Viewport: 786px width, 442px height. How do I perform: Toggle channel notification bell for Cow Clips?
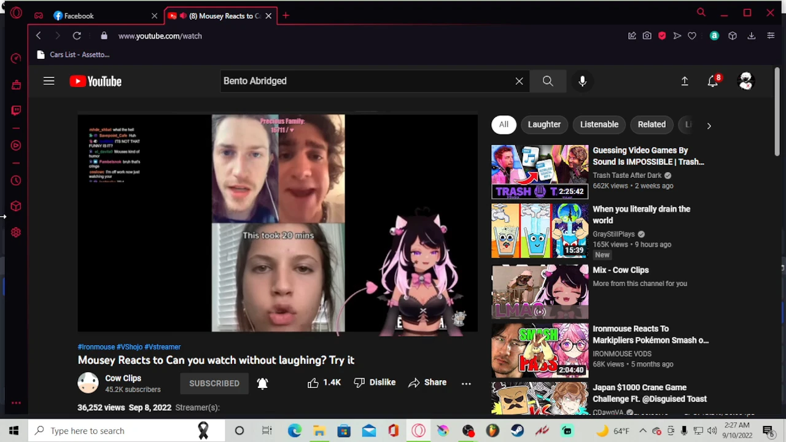tap(262, 383)
